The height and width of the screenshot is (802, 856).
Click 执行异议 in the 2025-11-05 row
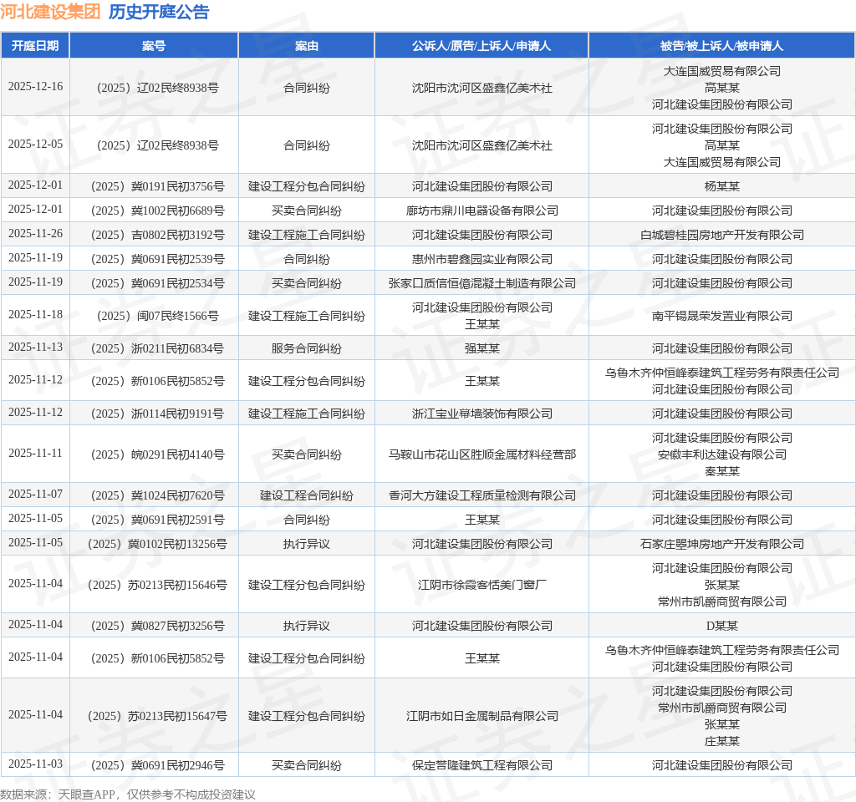306,544
